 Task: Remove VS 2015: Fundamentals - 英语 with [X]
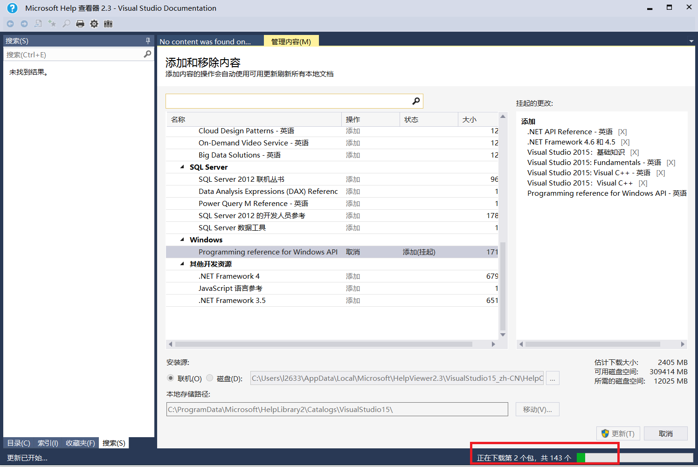coord(671,163)
